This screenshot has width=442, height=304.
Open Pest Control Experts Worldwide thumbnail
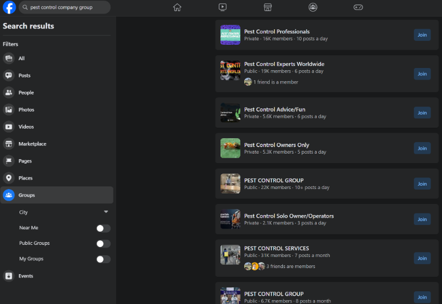[230, 71]
